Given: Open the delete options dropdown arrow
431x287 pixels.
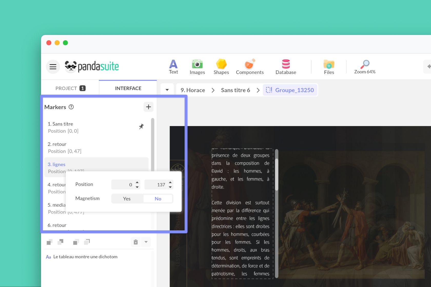Looking at the screenshot, I should tap(146, 242).
